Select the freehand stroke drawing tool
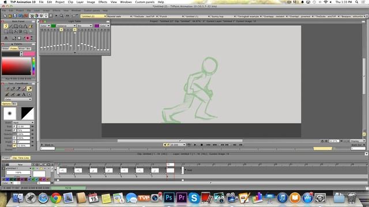The image size is (369, 207). [6, 26]
